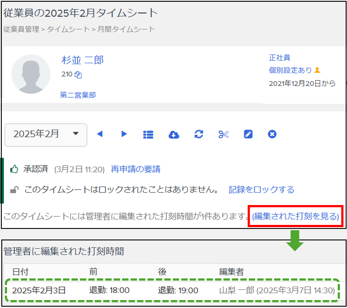Click タイムシート breadcrumb
Image resolution: width=347 pixels, height=308 pixels.
pos(68,29)
